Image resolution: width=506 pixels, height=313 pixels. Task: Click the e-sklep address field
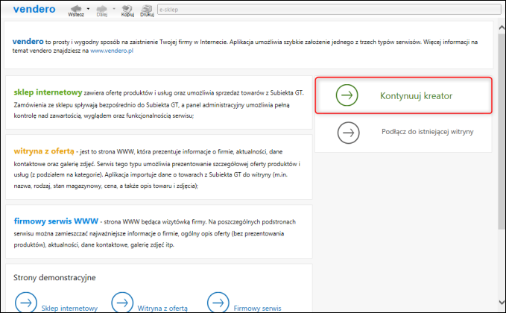coord(329,10)
